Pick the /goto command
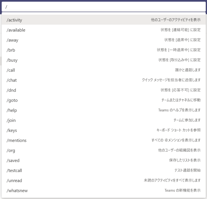 tap(12, 100)
